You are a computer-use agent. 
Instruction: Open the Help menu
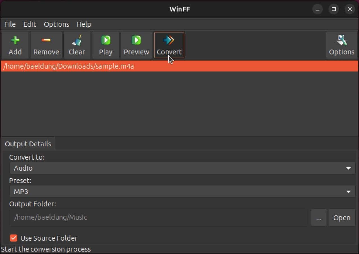coord(84,24)
